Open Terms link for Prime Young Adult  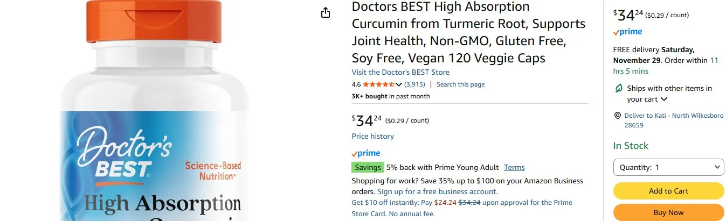[514, 167]
